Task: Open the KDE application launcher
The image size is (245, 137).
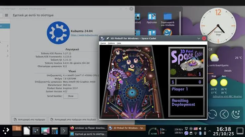Action: [6, 131]
